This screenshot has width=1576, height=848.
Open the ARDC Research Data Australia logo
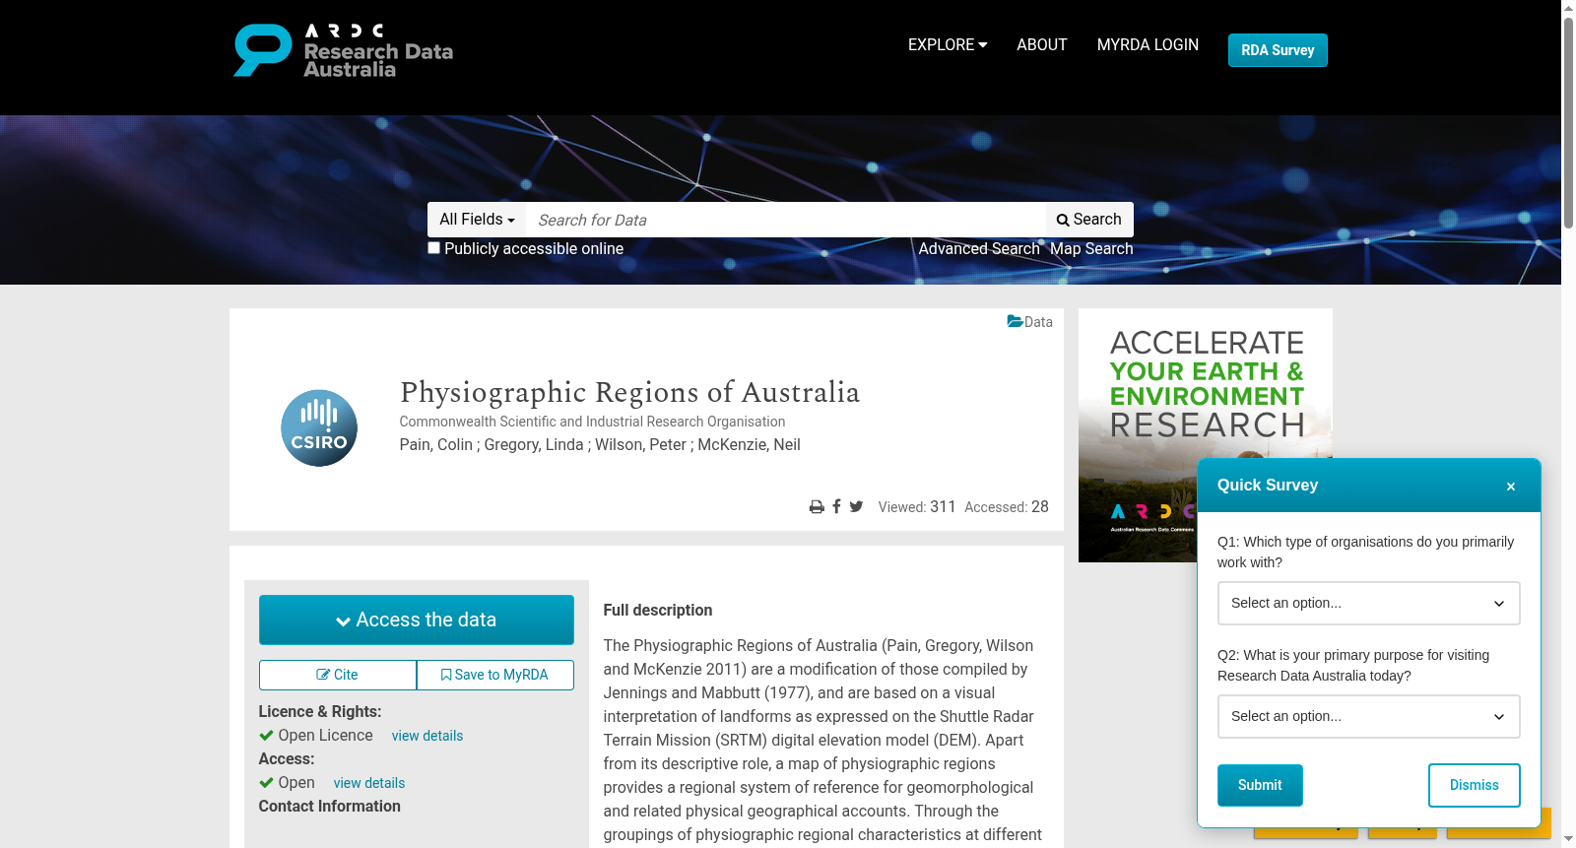(343, 50)
